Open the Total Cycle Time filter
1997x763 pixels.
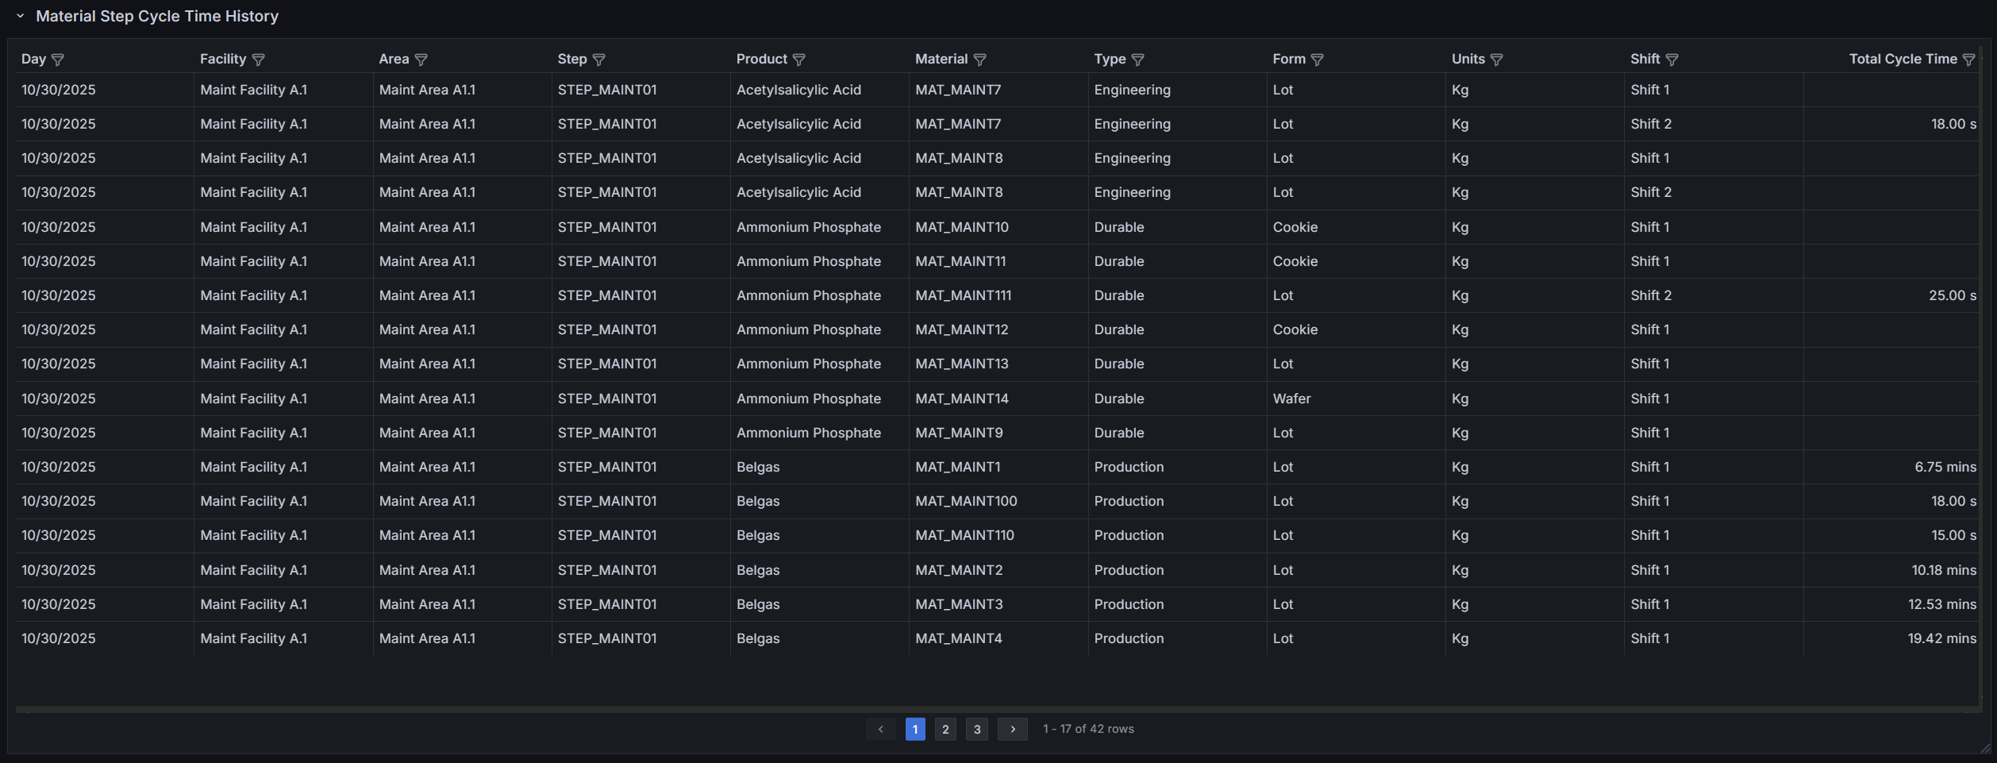point(1969,60)
